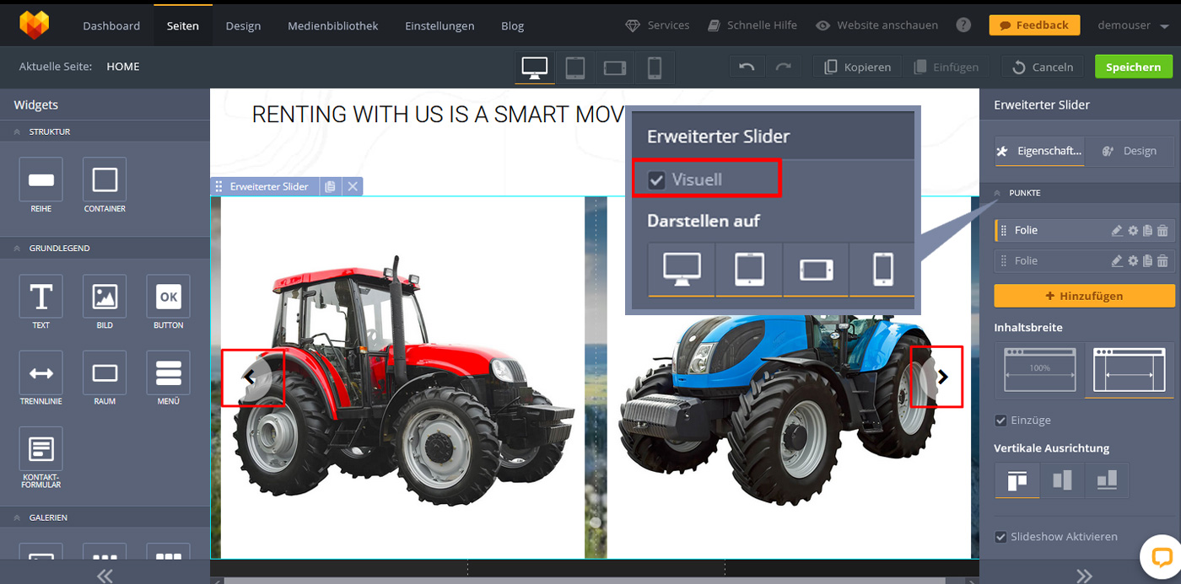The width and height of the screenshot is (1181, 584).
Task: Delete the first Folie slide
Action: [1162, 231]
